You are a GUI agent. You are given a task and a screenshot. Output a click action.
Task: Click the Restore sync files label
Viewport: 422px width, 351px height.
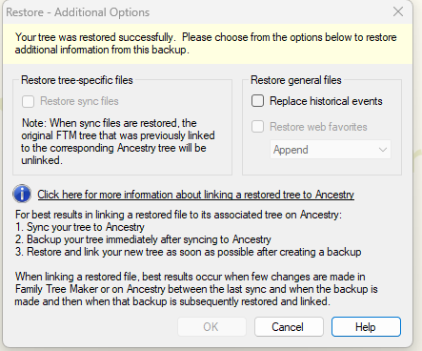[79, 101]
